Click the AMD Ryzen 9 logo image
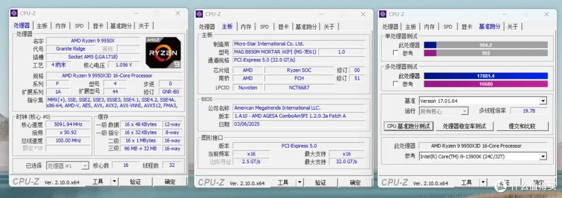This screenshot has width=562, height=198. pyautogui.click(x=163, y=52)
